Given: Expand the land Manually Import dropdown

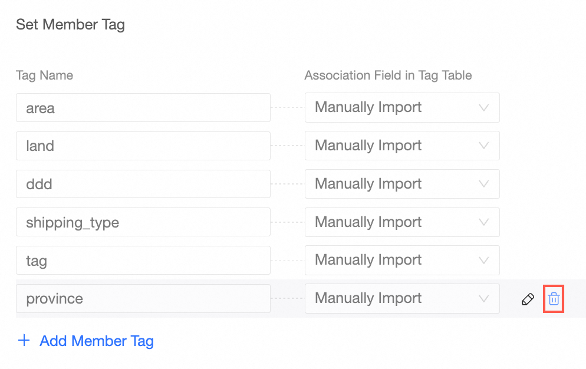Looking at the screenshot, I should coord(401,146).
